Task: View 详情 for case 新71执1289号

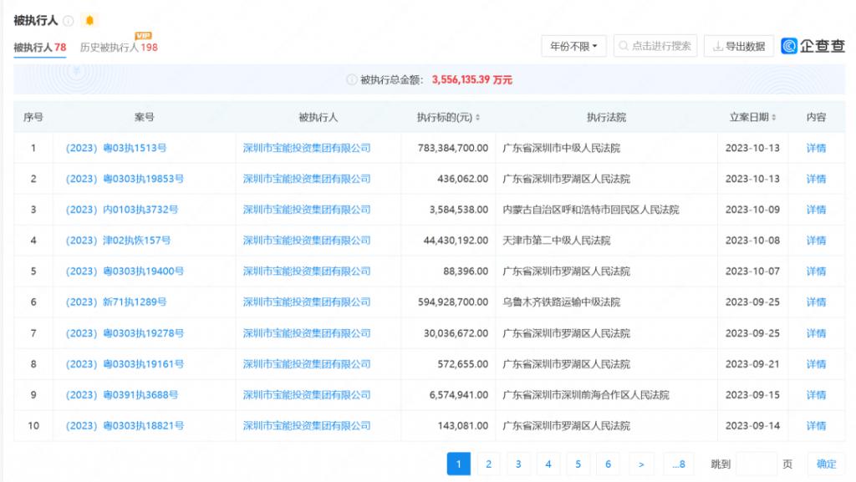Action: (816, 302)
